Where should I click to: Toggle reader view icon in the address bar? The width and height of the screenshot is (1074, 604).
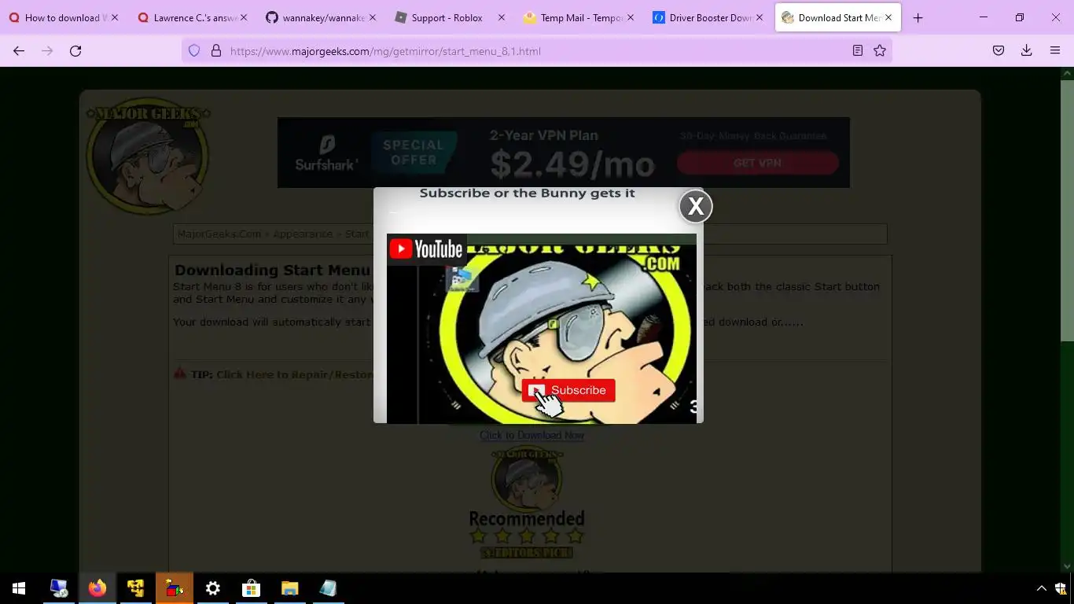858,50
